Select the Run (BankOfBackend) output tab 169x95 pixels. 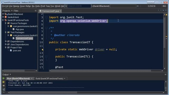tap(18, 79)
